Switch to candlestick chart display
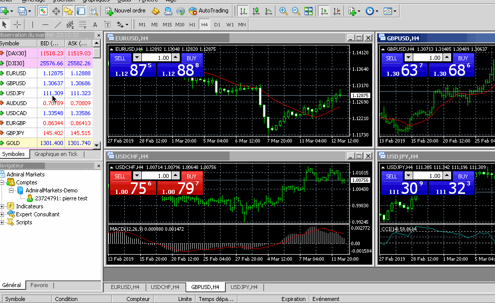This screenshot has width=495, height=303. [255, 11]
